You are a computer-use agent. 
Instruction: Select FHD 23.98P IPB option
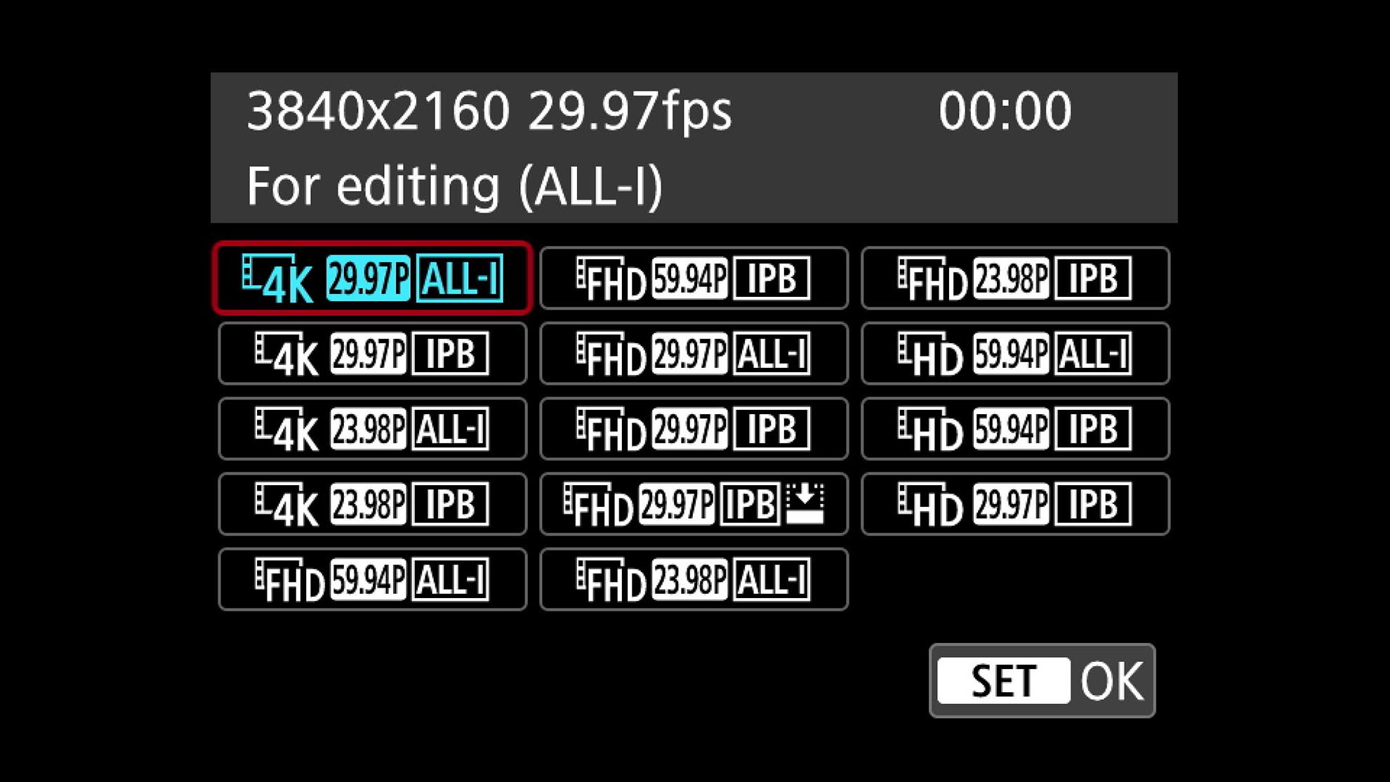(1015, 278)
